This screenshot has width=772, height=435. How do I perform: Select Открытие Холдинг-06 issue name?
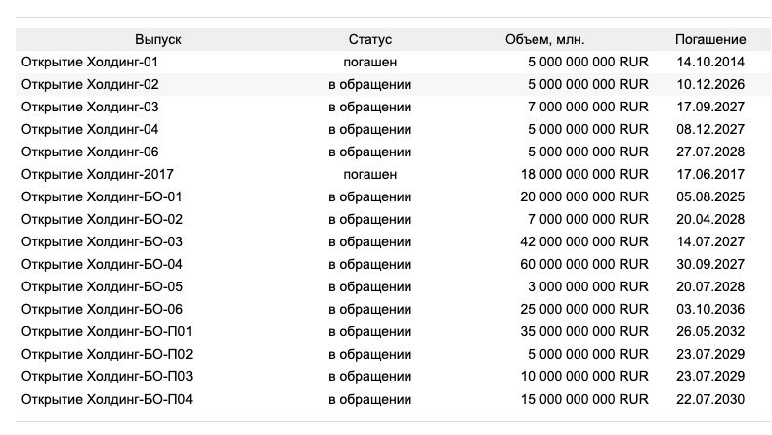(x=90, y=152)
